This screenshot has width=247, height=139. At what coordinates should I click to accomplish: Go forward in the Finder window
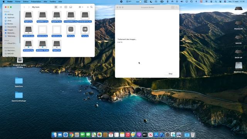(29, 7)
